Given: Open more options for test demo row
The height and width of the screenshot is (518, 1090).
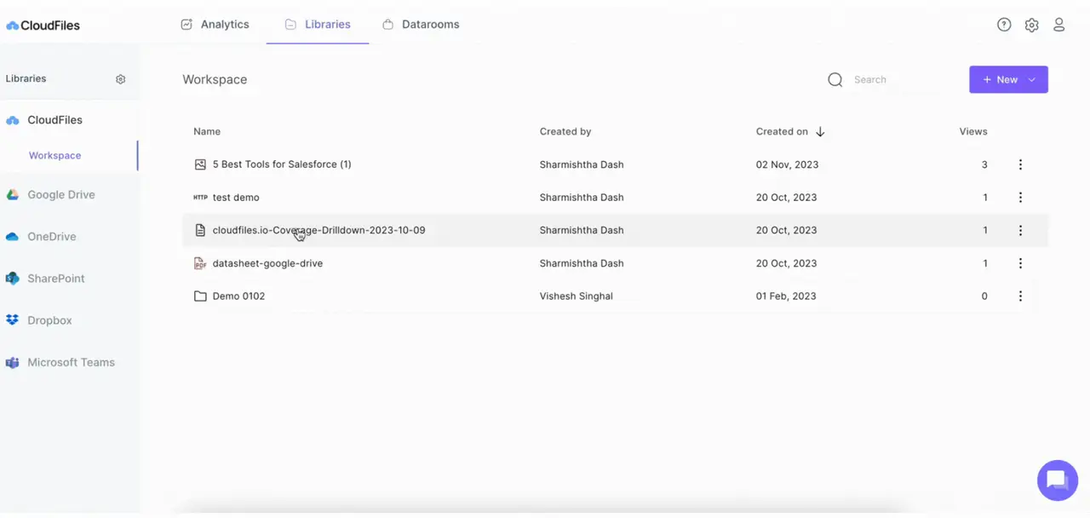Looking at the screenshot, I should pos(1020,197).
